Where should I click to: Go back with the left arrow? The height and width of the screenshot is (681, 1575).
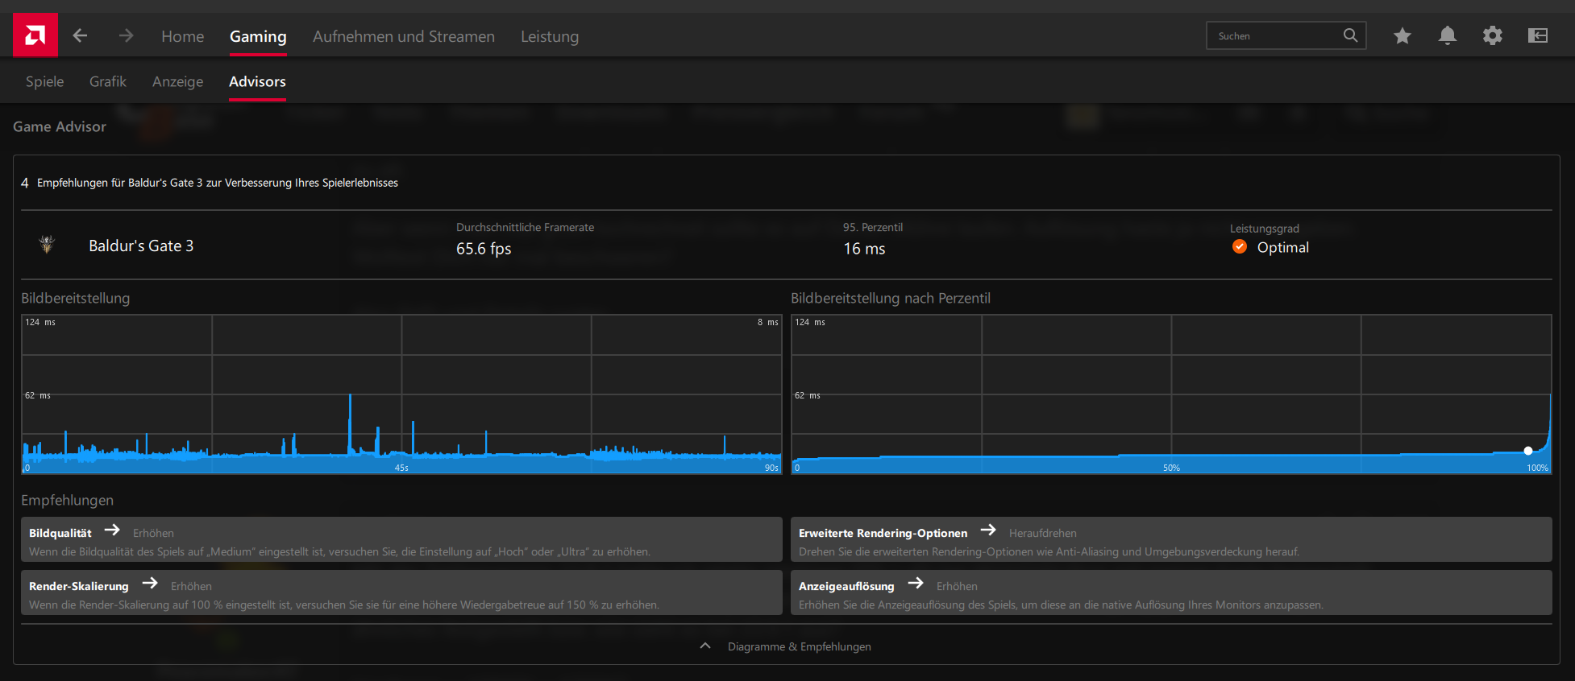coord(80,35)
